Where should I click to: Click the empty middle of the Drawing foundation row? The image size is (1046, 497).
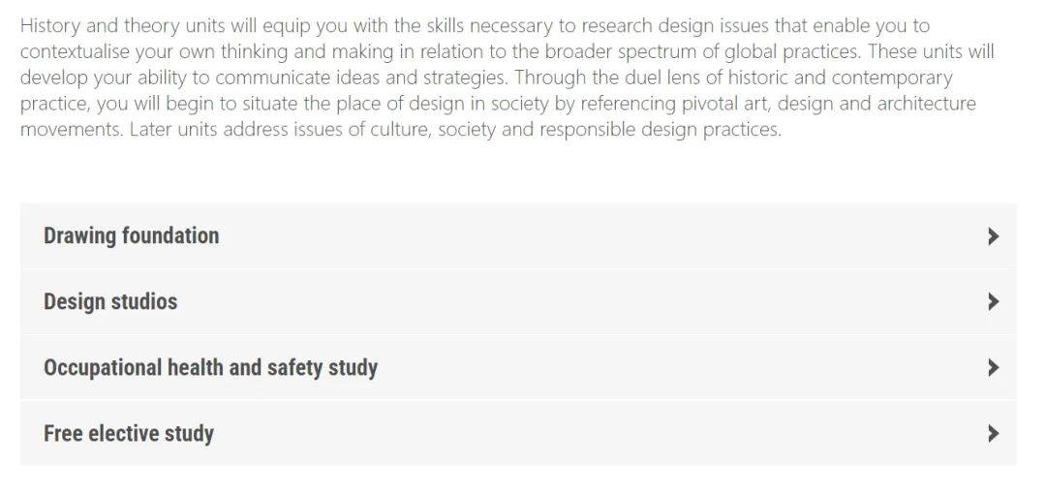tap(581, 236)
